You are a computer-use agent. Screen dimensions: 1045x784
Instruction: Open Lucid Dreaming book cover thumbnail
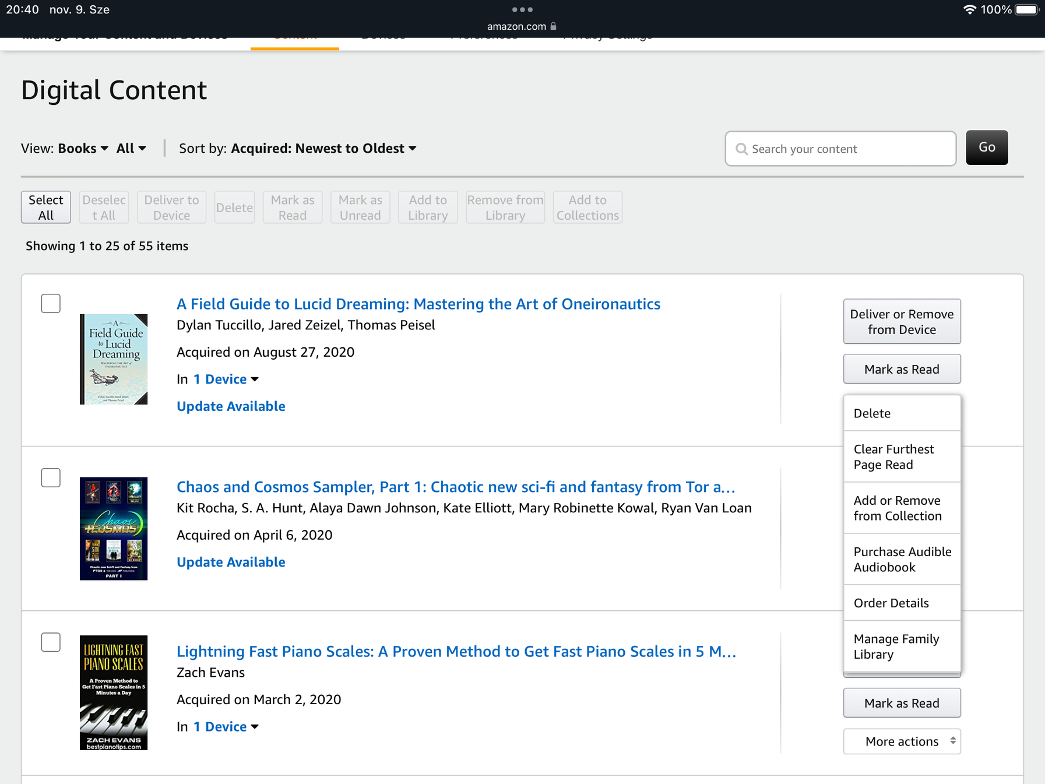[114, 359]
